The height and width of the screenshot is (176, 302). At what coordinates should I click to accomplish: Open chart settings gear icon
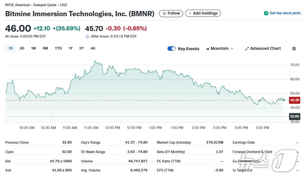294,49
